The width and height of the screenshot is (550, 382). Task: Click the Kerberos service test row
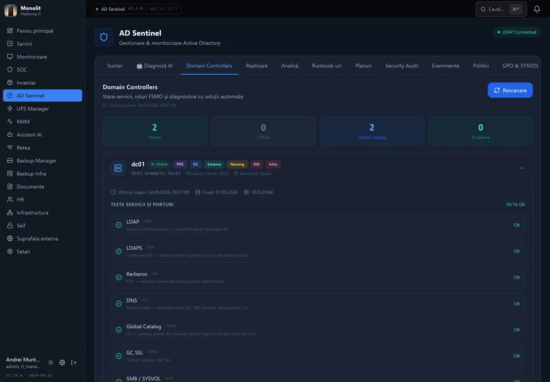(x=318, y=278)
